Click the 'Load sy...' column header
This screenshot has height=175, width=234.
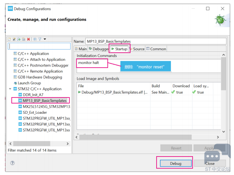[x=203, y=86]
